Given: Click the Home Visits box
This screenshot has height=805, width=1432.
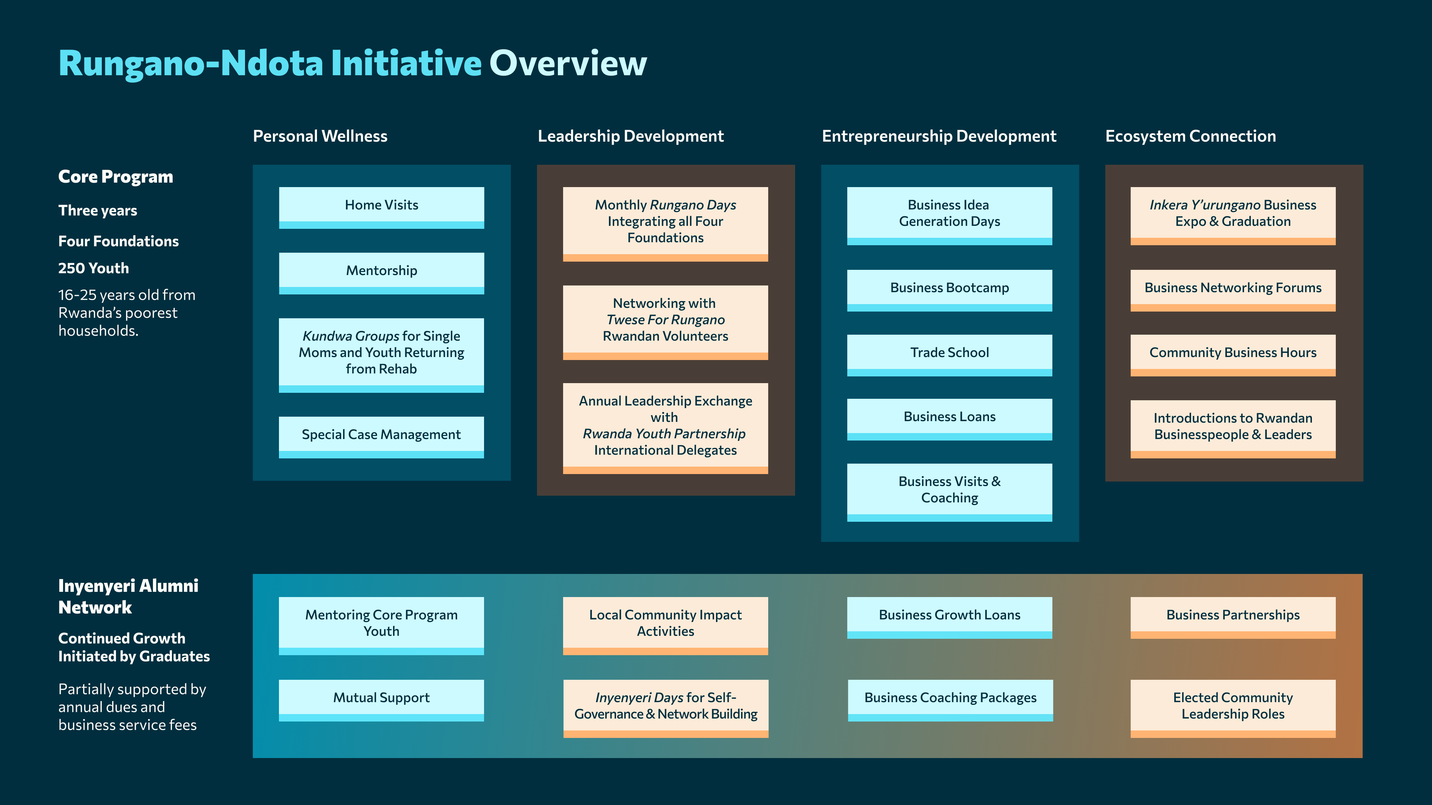Looking at the screenshot, I should pos(381,207).
